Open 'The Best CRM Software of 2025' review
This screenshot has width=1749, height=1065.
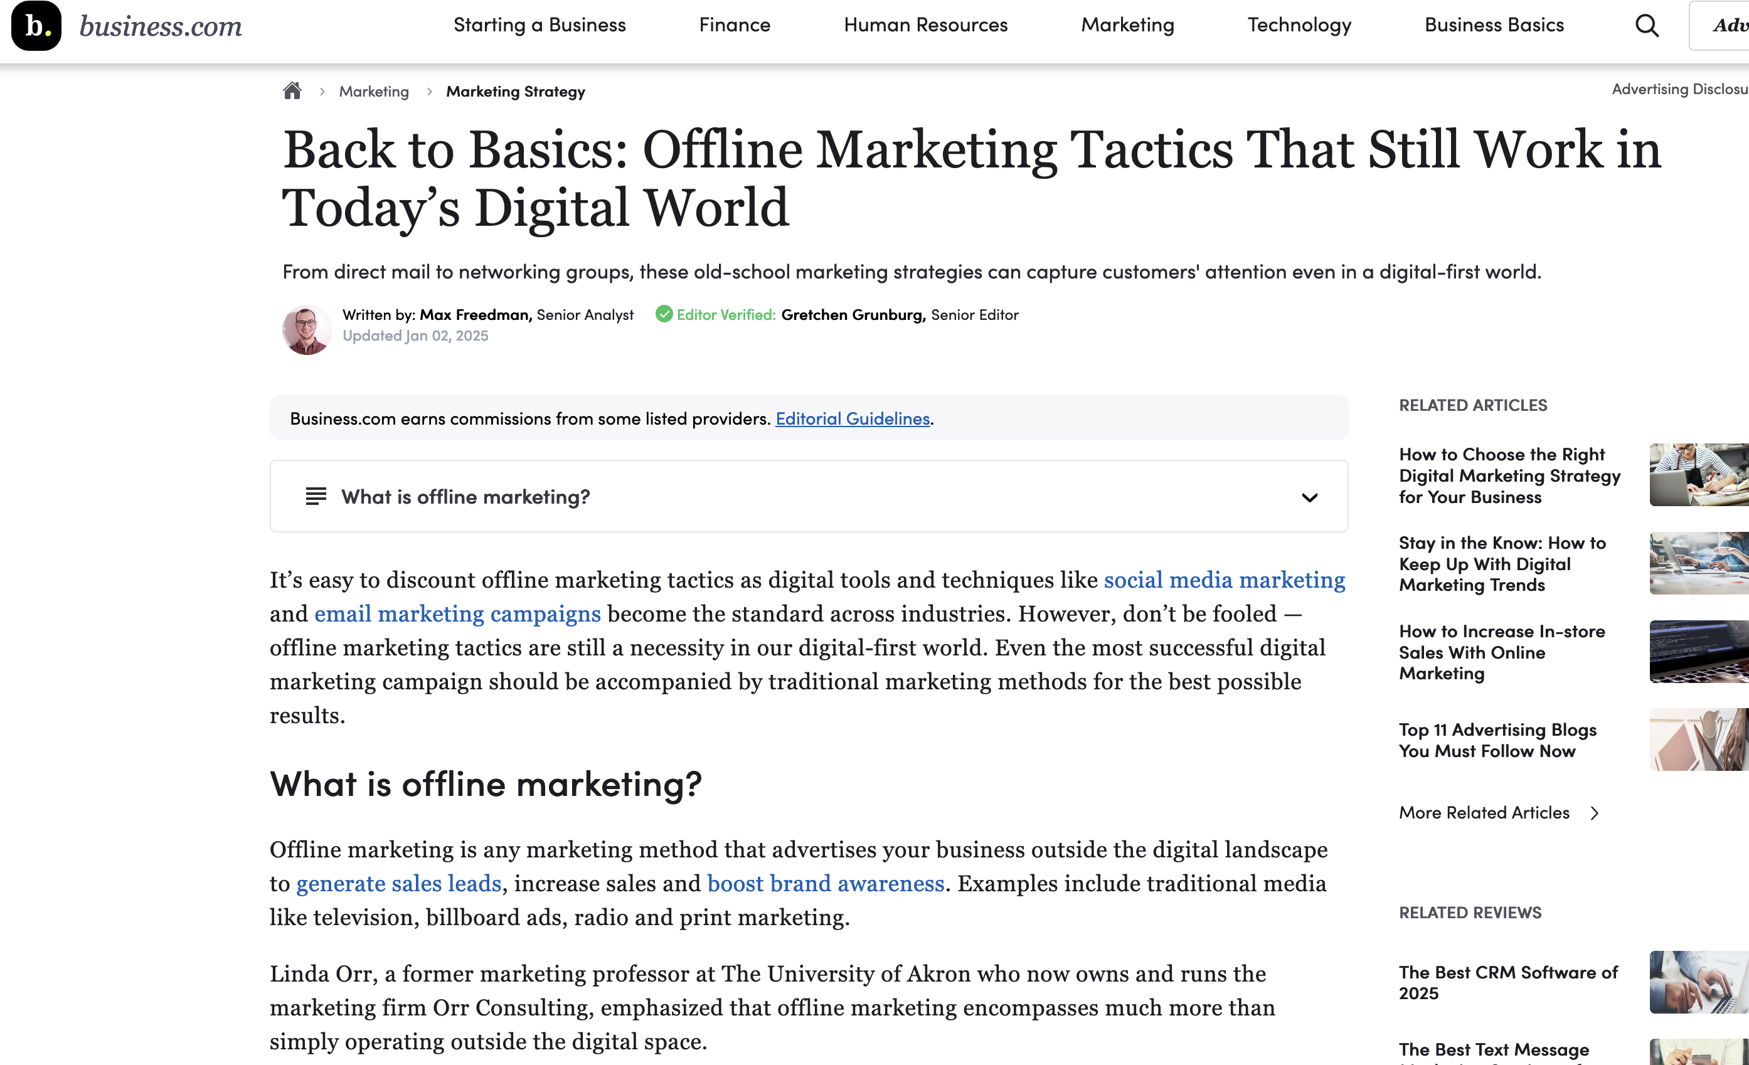pos(1508,983)
